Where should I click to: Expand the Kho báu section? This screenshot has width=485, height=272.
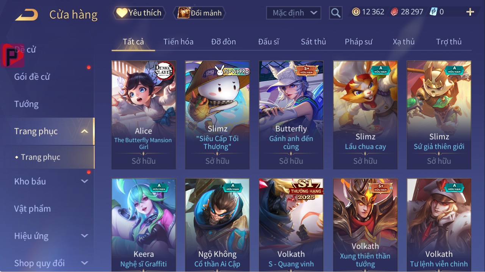click(x=84, y=181)
